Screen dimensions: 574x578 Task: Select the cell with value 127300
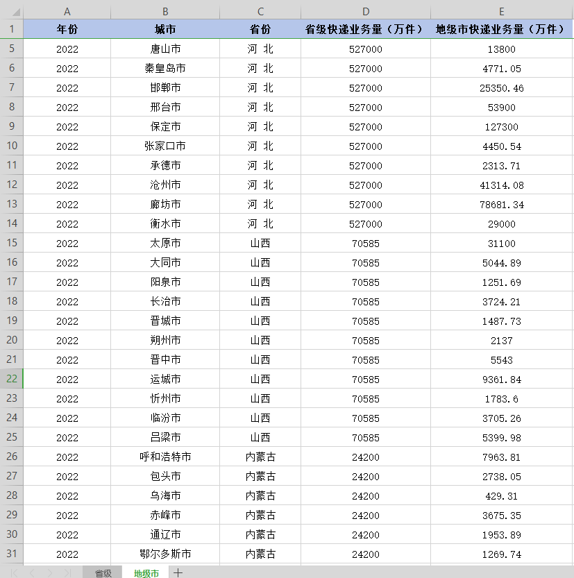(x=502, y=127)
